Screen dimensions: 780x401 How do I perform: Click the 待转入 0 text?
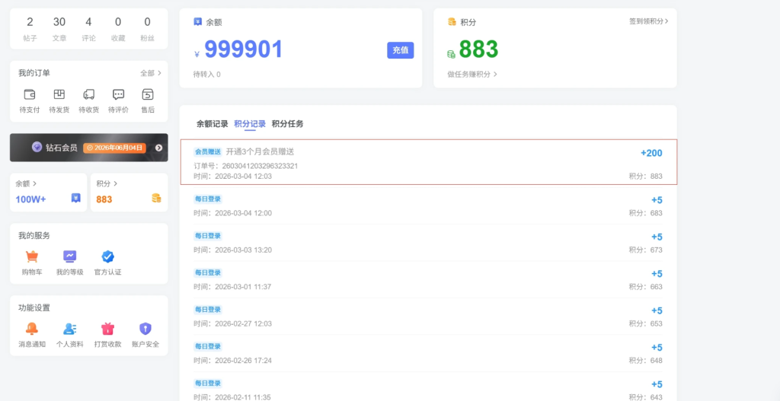[x=207, y=75]
